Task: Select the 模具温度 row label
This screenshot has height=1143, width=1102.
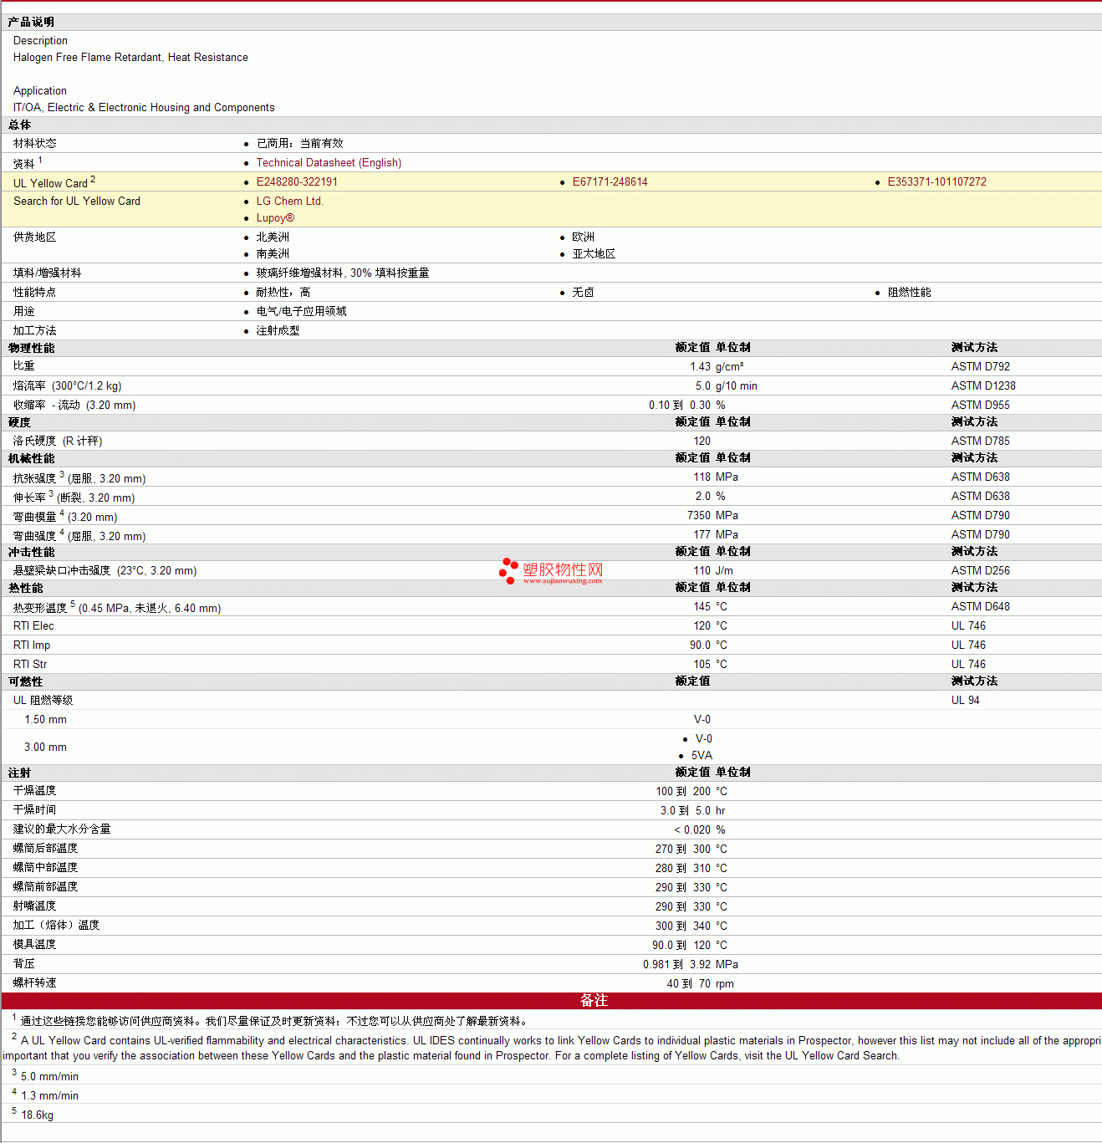Action: pyautogui.click(x=34, y=945)
